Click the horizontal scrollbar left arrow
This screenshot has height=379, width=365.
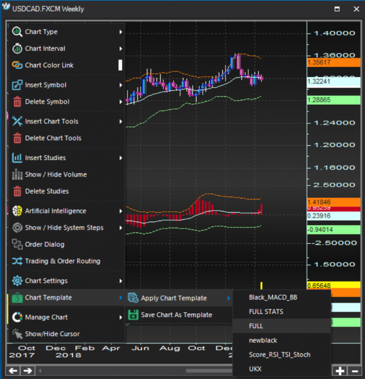click(x=40, y=371)
